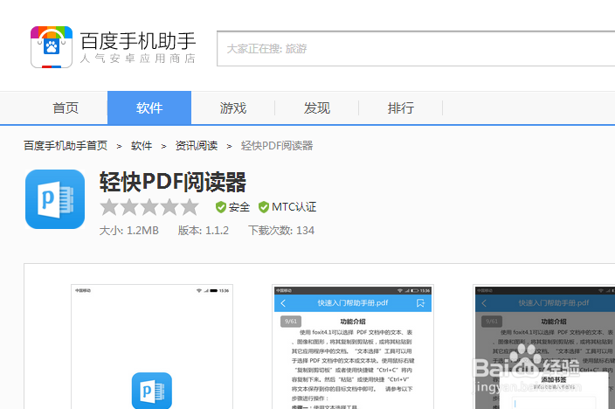Switch to the 发现 tab
Viewport: 615px width, 409px height.
click(317, 108)
